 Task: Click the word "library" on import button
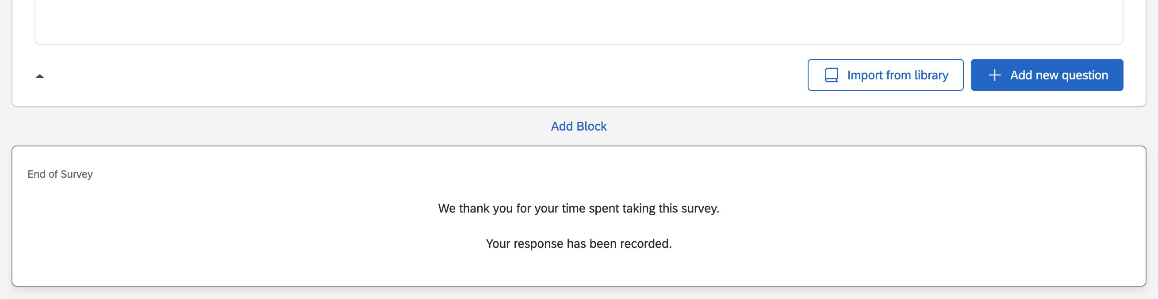click(931, 75)
